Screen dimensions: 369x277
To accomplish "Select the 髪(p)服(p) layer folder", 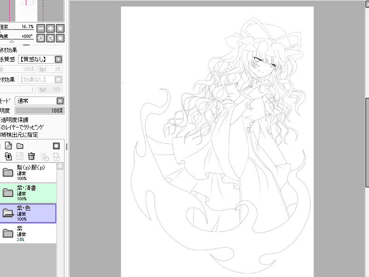I will coord(28,172).
